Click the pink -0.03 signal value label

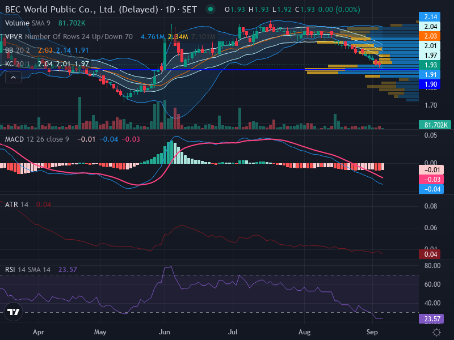point(431,180)
